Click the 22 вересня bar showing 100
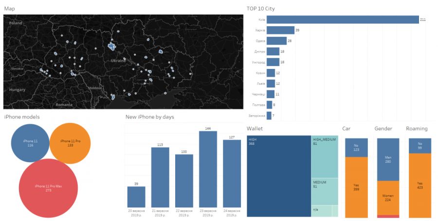Viewport: 438px width, 221px height. 184,181
